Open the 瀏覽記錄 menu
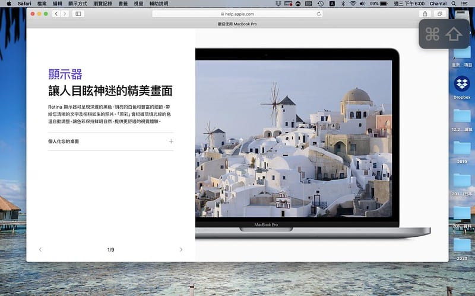Screen dimensions: 475x296 coord(103,4)
